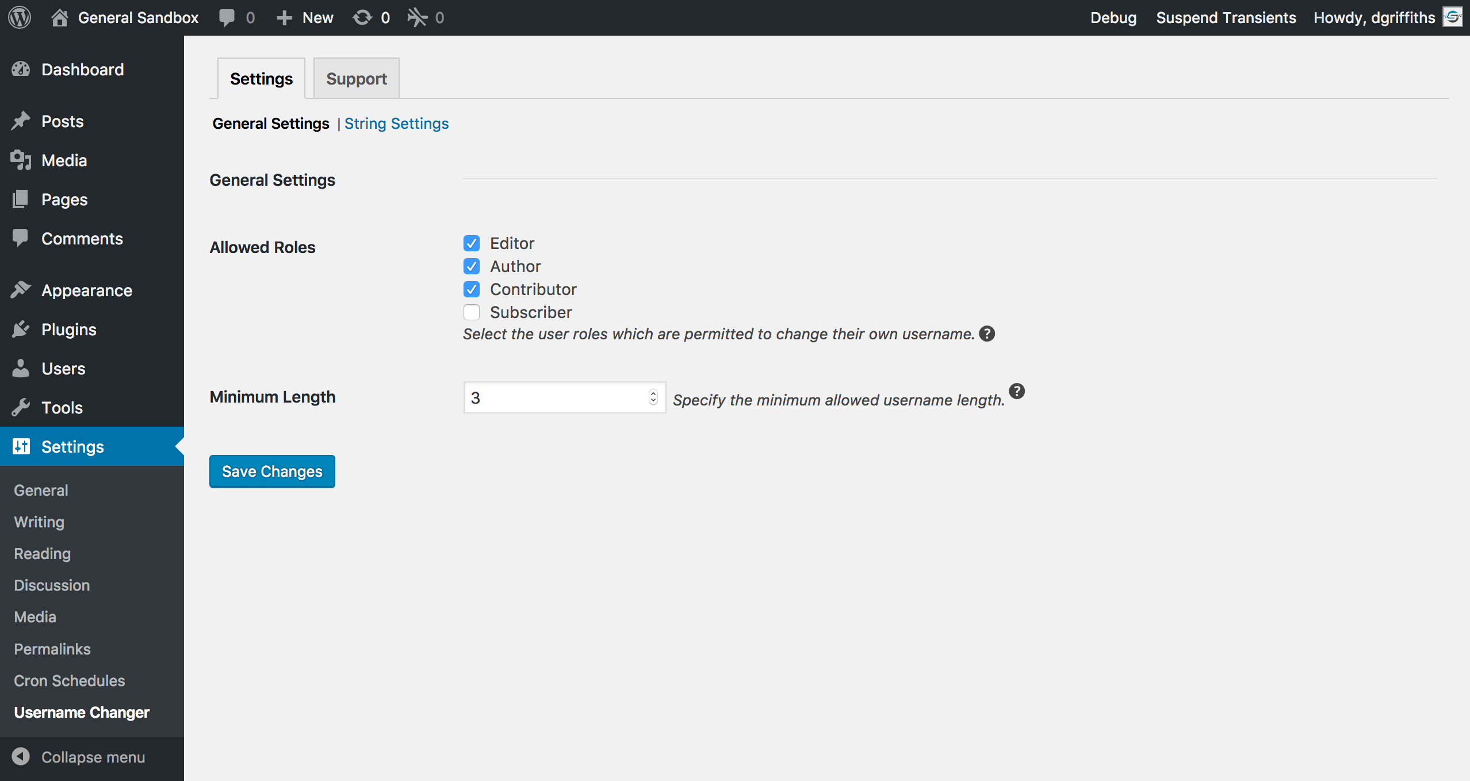Disable the Author allowed role

[472, 266]
